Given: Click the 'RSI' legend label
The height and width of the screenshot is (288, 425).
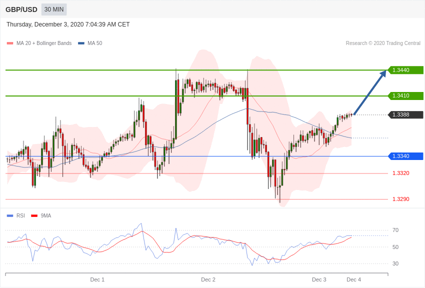Looking at the screenshot, I should [x=20, y=215].
